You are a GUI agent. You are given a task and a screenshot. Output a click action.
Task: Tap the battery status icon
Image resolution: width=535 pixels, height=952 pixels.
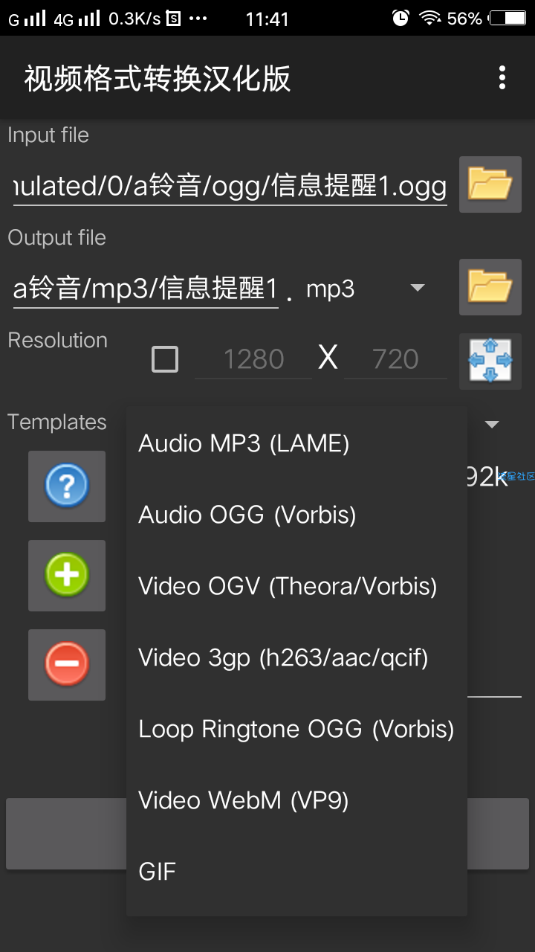click(x=507, y=19)
